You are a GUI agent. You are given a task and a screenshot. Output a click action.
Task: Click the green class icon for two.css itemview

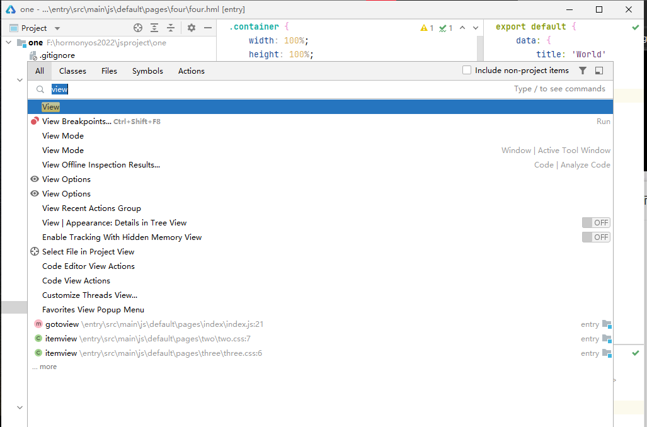coord(38,338)
